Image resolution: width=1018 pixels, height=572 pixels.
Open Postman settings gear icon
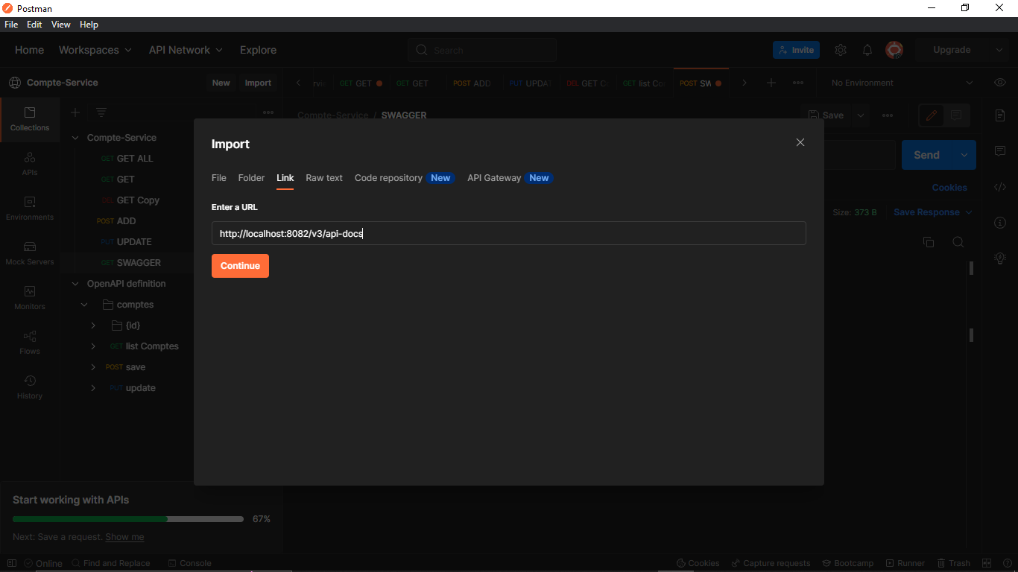pyautogui.click(x=841, y=50)
